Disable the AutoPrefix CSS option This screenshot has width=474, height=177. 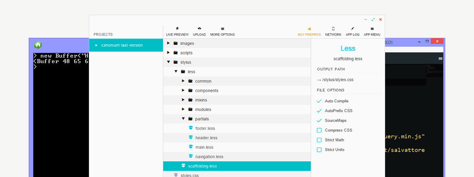(x=319, y=111)
